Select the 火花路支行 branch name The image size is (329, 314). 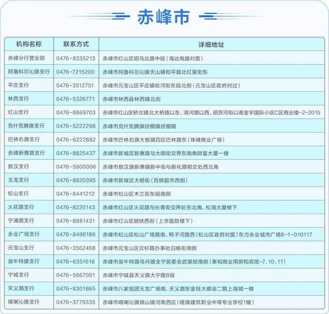(x=21, y=207)
